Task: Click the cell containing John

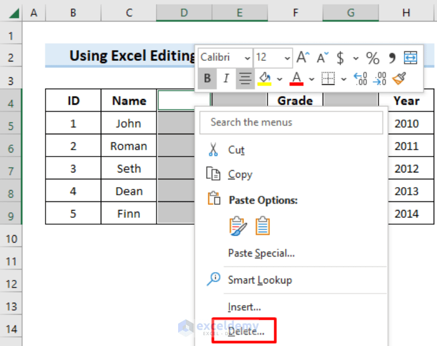Action: [x=129, y=123]
